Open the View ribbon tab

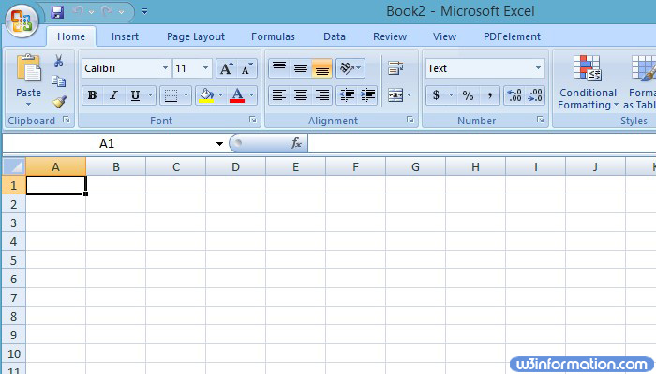(444, 36)
